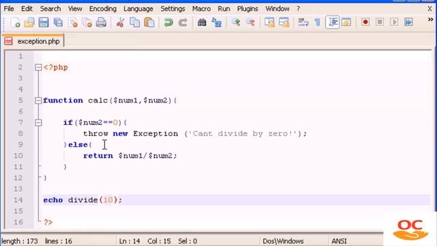Image resolution: width=437 pixels, height=246 pixels.
Task: Open the Run menu
Action: coord(224,9)
